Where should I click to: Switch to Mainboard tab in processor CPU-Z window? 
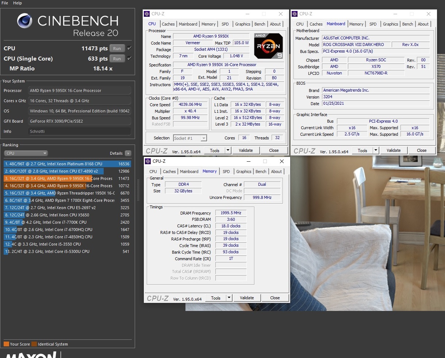[x=188, y=24]
